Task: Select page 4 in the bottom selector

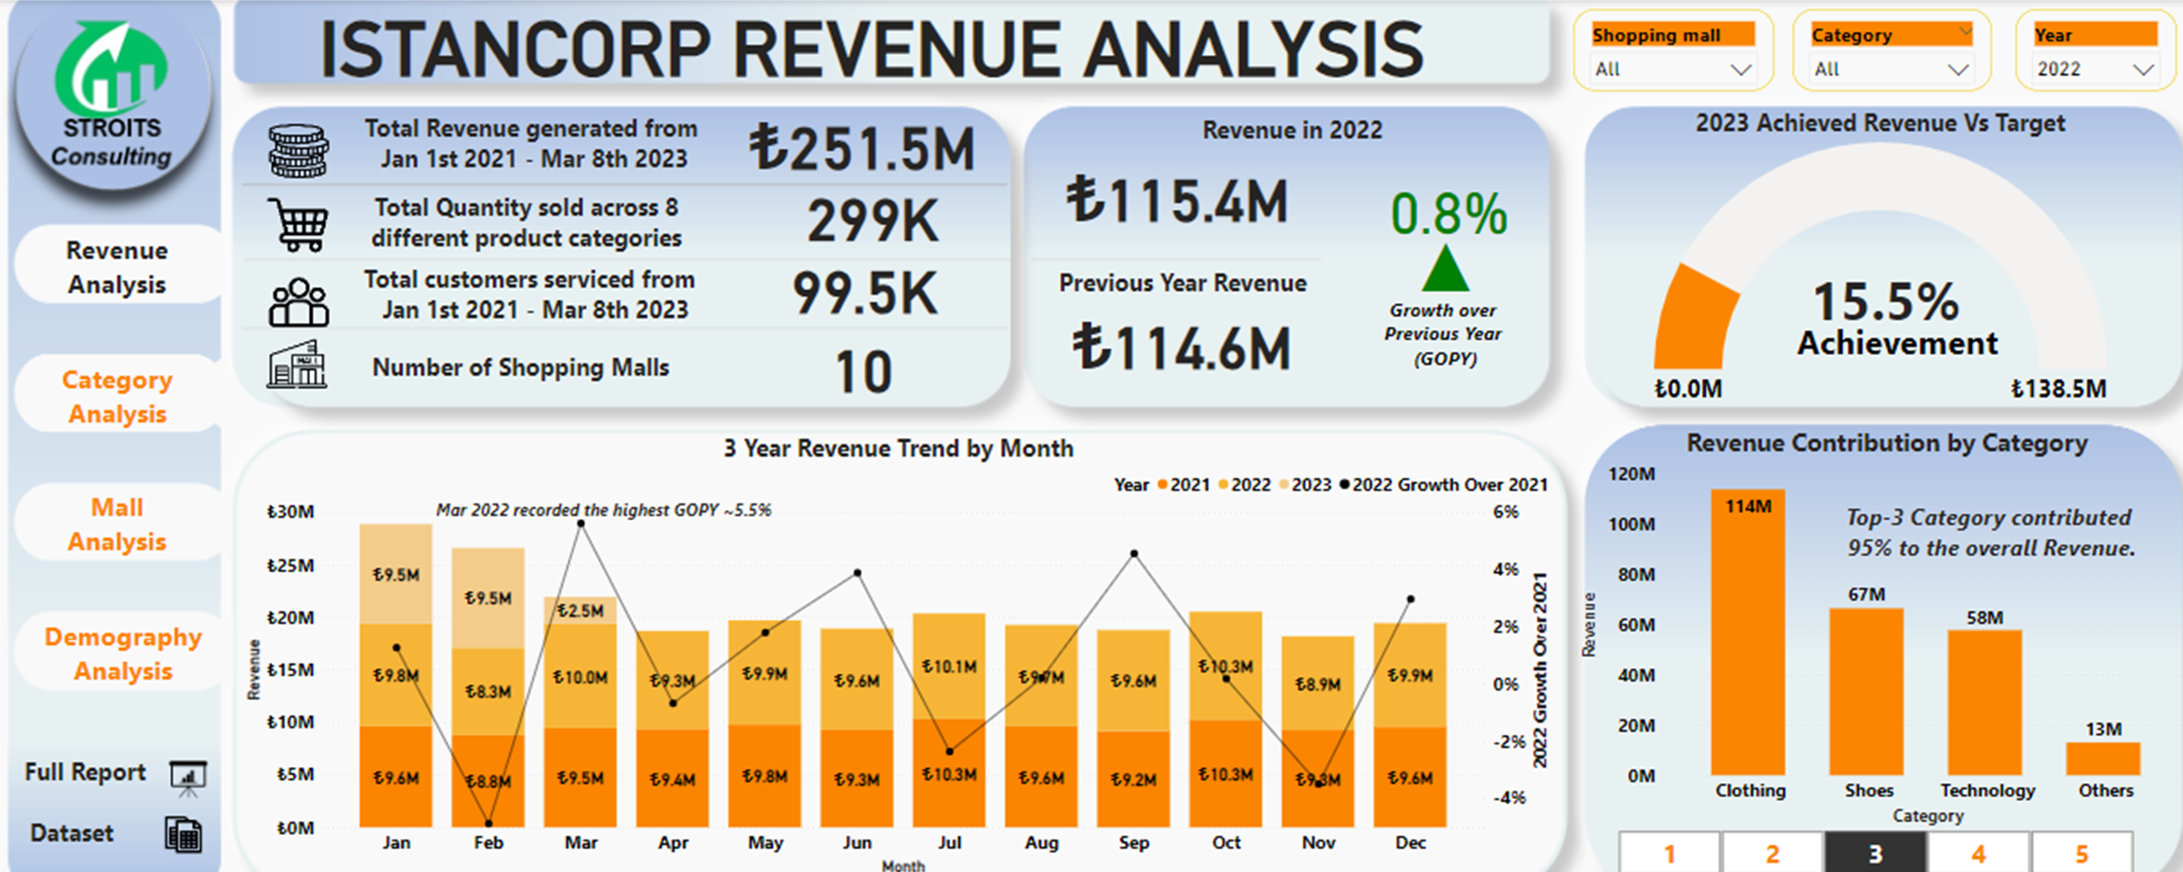Action: tap(1978, 854)
